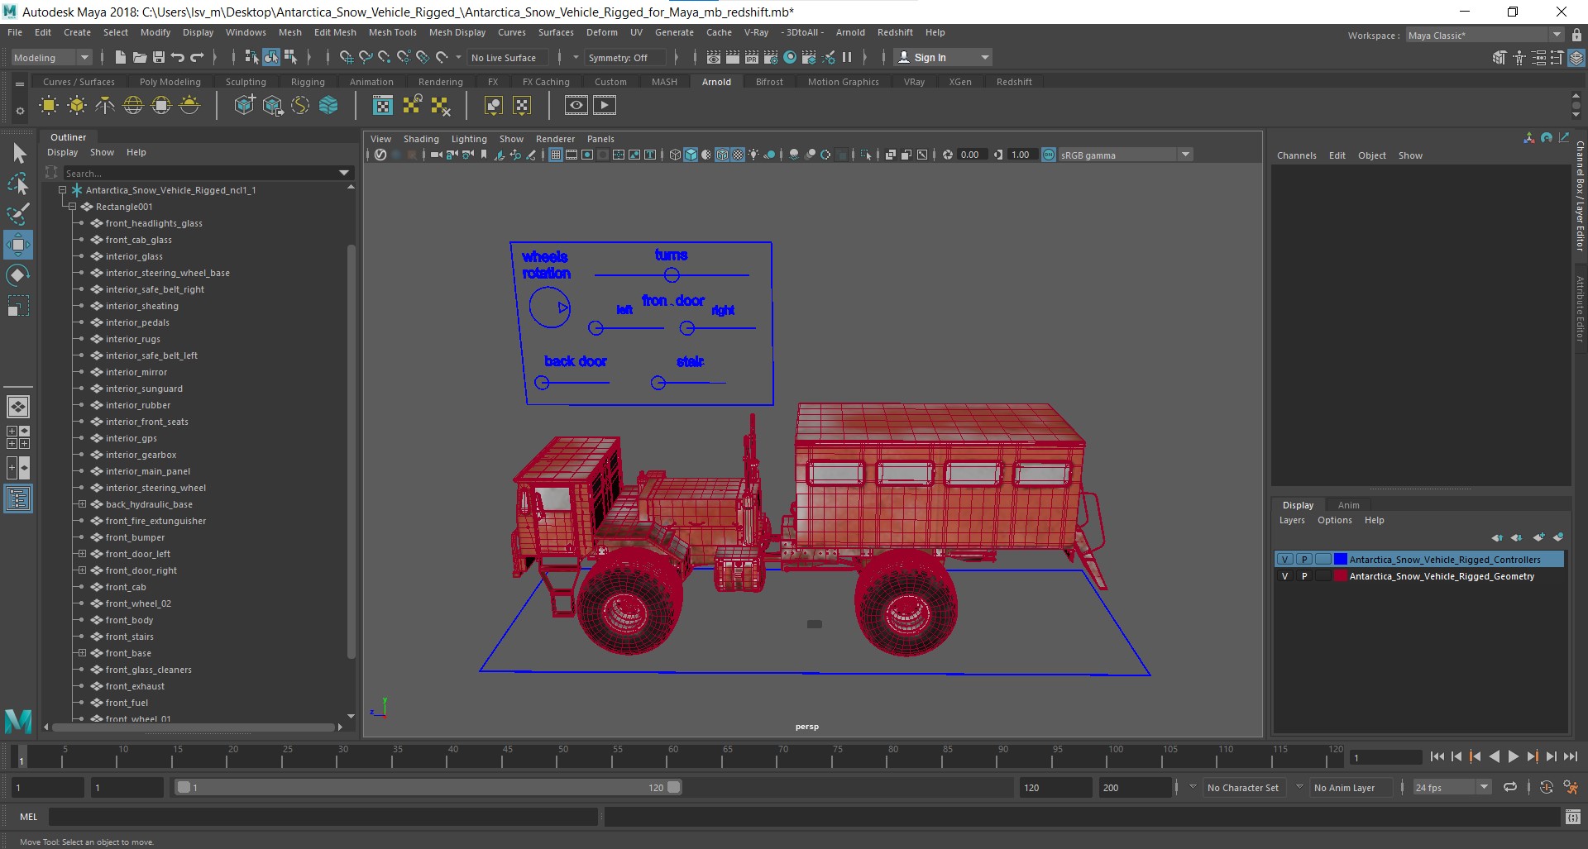Image resolution: width=1588 pixels, height=849 pixels.
Task: Click the Redo arrow icon
Action: click(197, 57)
